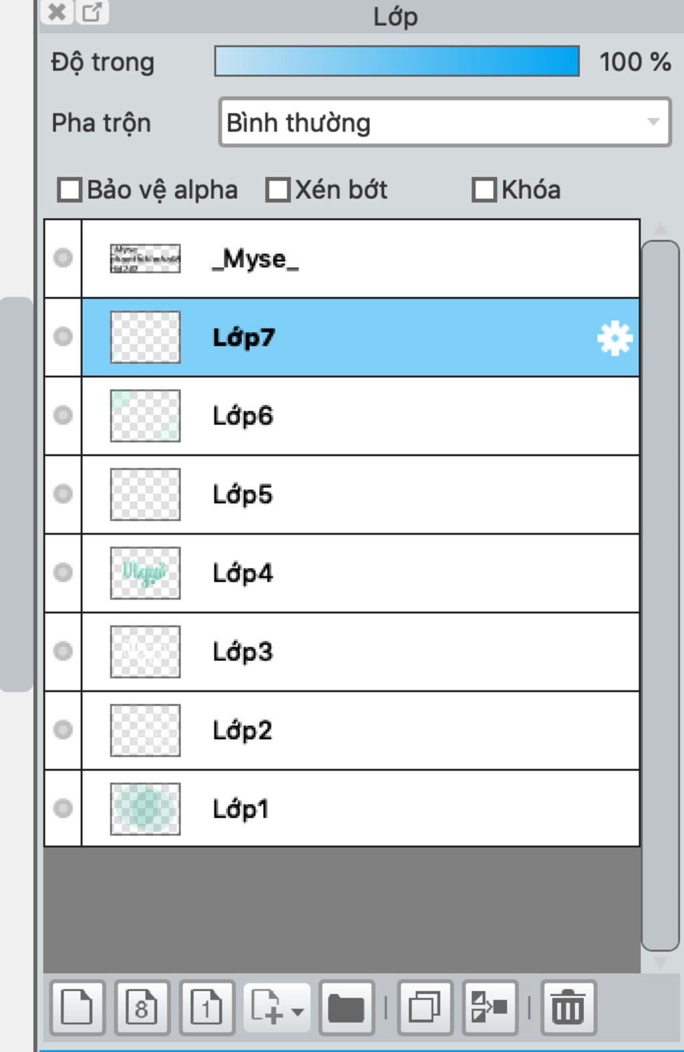The height and width of the screenshot is (1052, 684).
Task: Click the layer list vertical scrollbar
Action: point(661,596)
